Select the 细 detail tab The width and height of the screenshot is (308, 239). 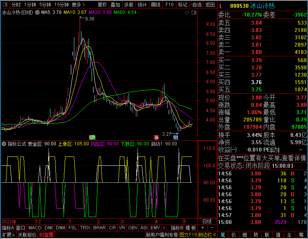coord(245,235)
